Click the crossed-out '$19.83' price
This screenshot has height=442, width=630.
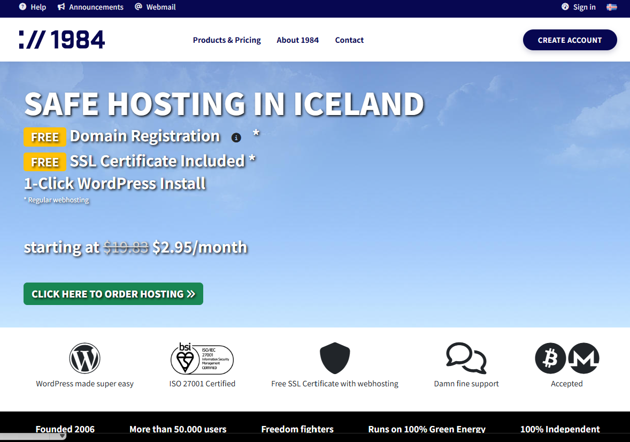tap(126, 247)
